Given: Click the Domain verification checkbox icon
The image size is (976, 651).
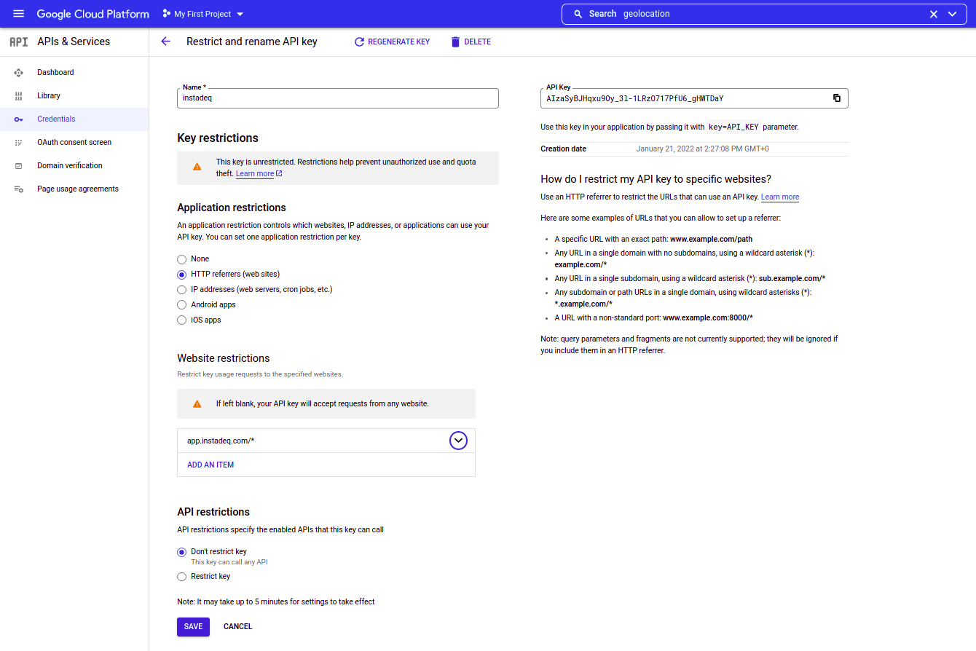Looking at the screenshot, I should tap(19, 166).
